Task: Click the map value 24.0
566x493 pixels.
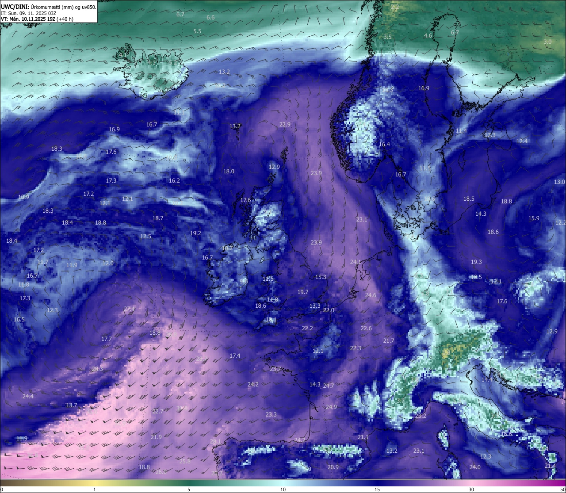Action: 475,467
